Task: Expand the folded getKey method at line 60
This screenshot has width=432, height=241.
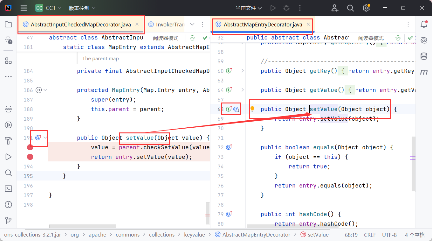Action: coord(243,71)
